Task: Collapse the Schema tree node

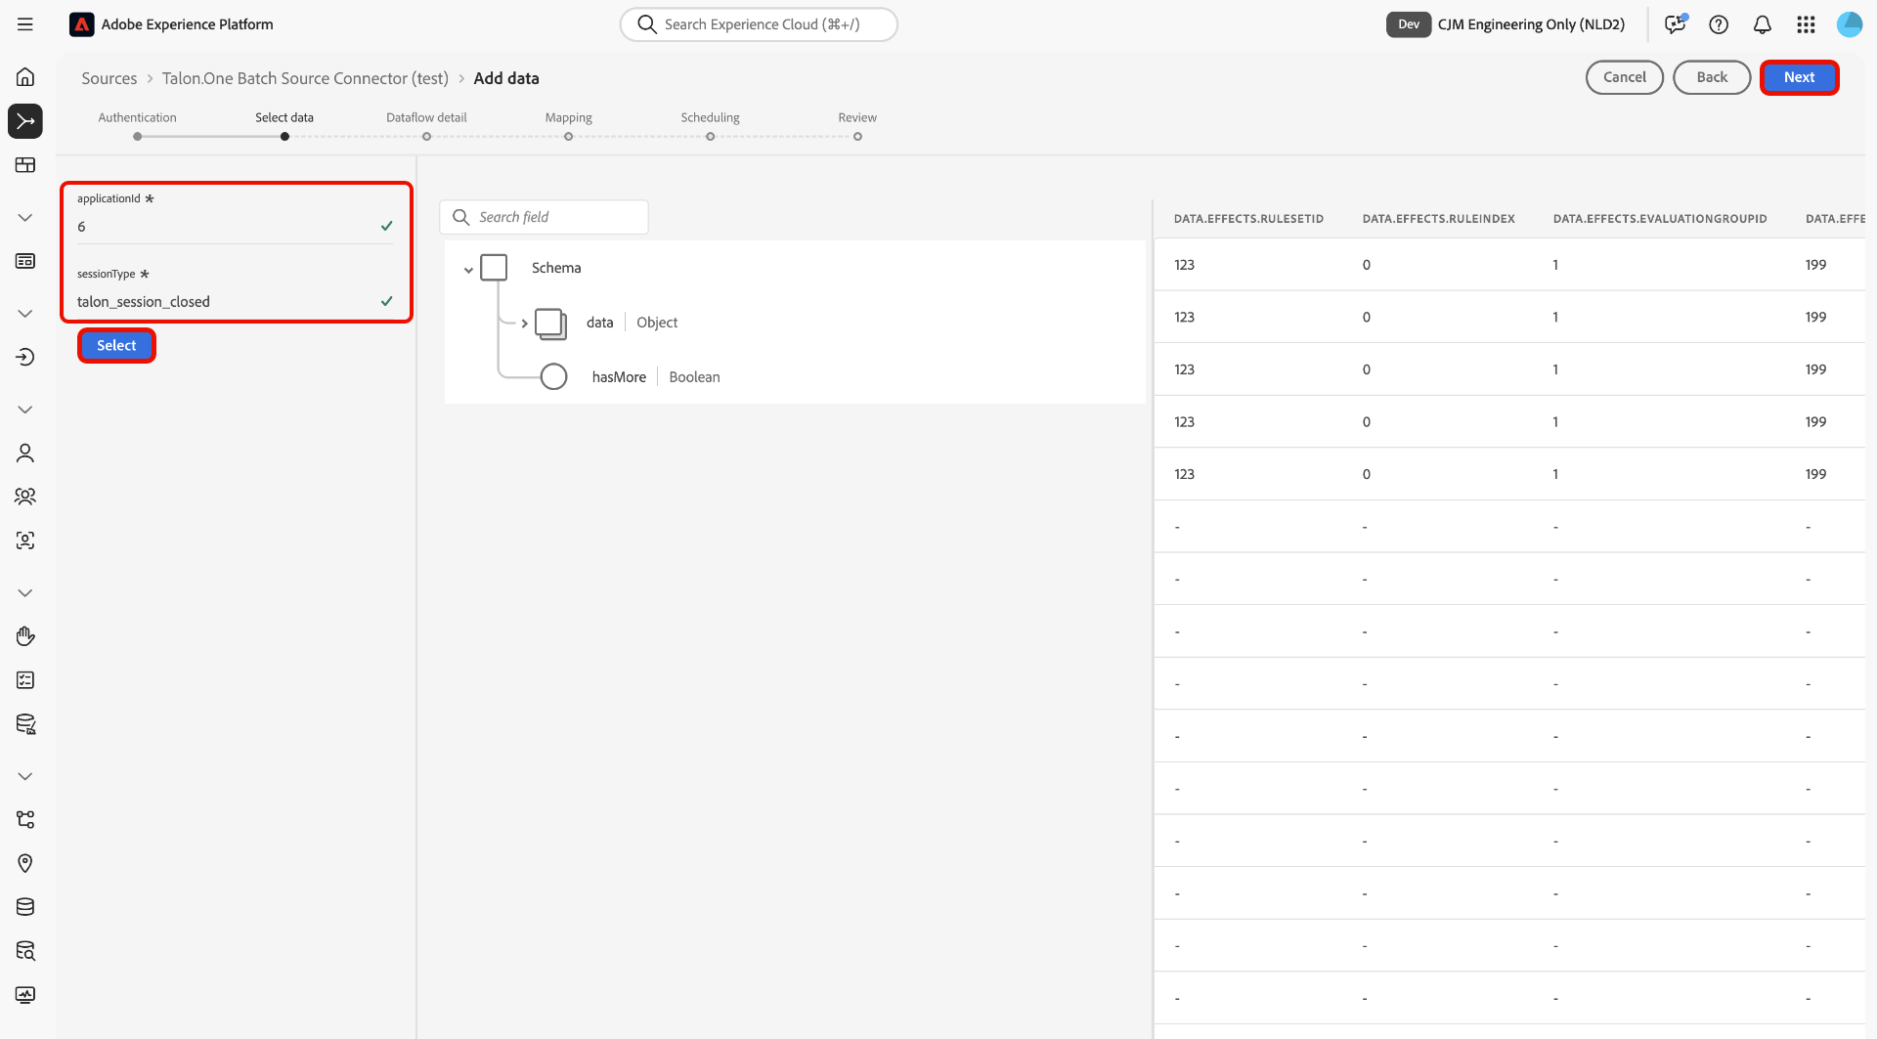Action: (x=468, y=269)
